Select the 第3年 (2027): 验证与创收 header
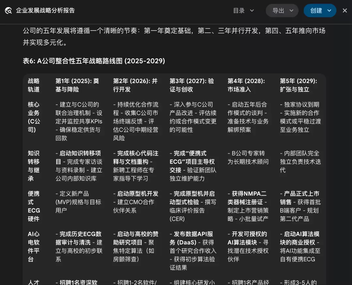 coord(192,85)
